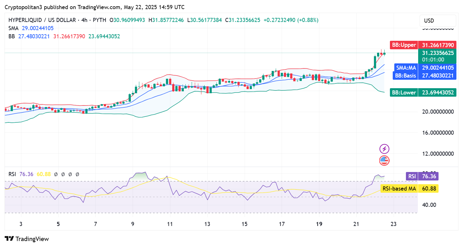
Task: Click the yellow RSI-based MA label
Action: click(409, 189)
